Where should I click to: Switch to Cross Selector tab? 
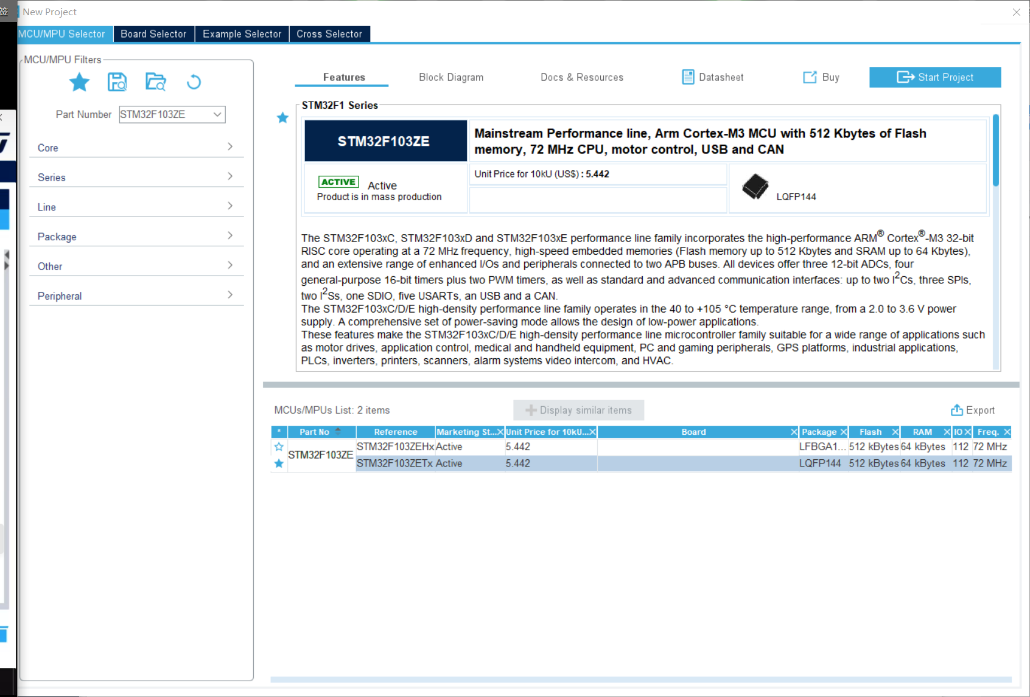[329, 34]
